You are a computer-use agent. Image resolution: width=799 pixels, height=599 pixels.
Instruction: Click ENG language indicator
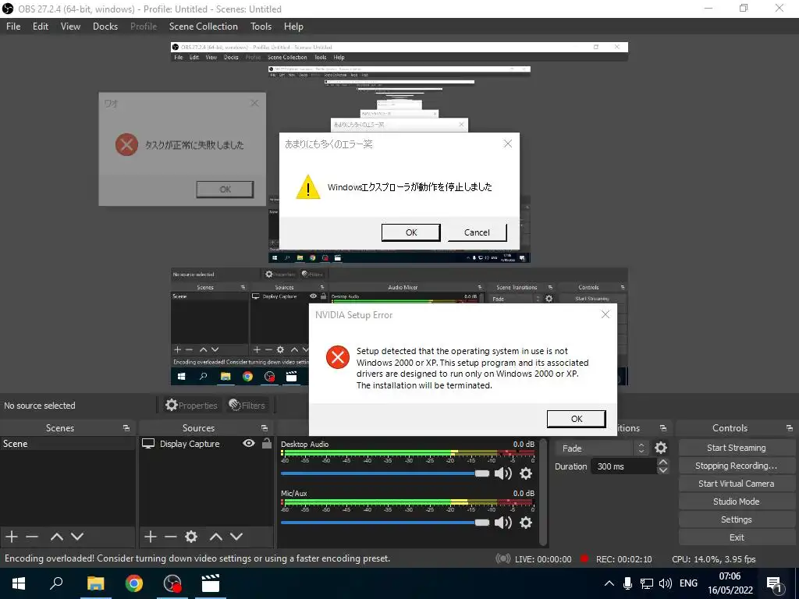pyautogui.click(x=688, y=583)
